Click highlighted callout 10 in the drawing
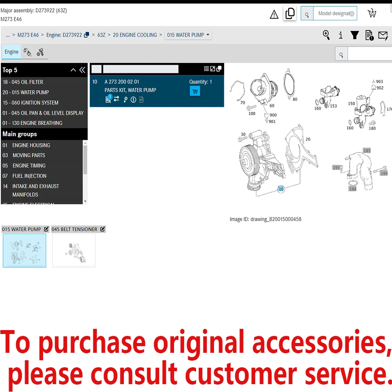This screenshot has height=392, width=392. click(x=281, y=189)
